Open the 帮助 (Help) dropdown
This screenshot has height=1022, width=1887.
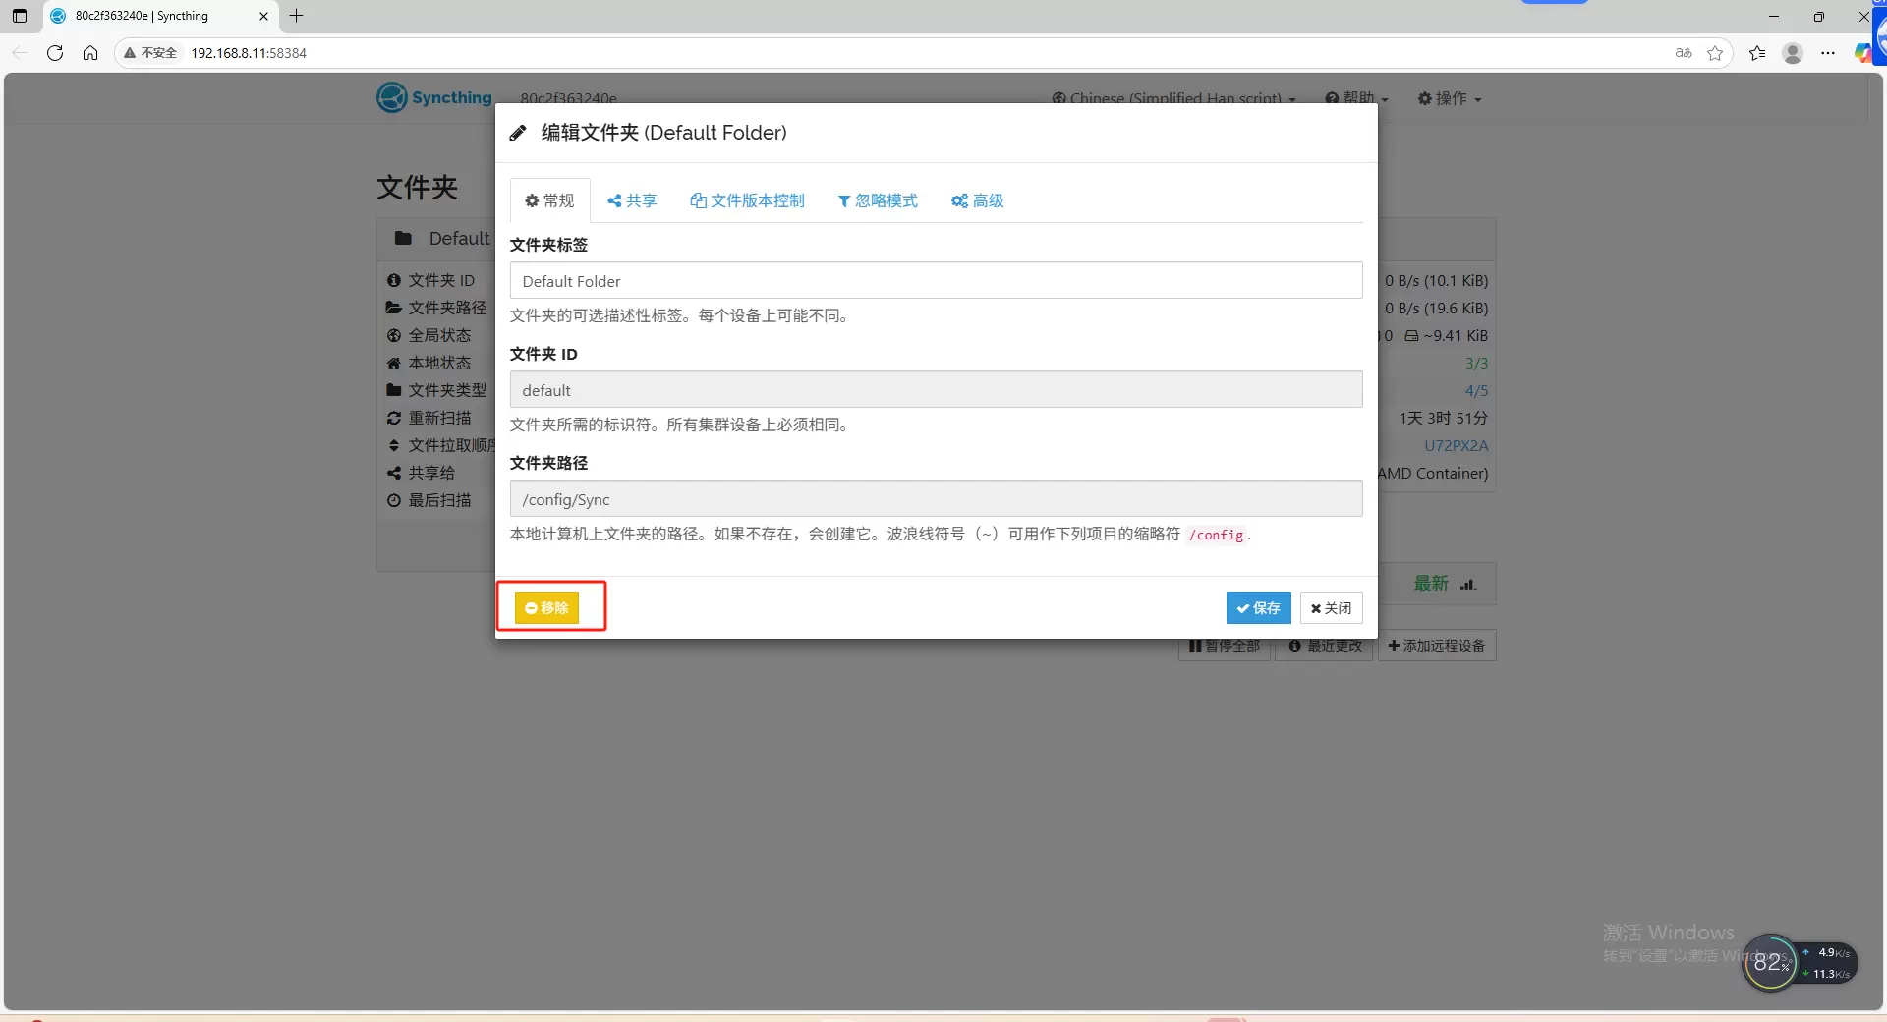click(x=1356, y=98)
